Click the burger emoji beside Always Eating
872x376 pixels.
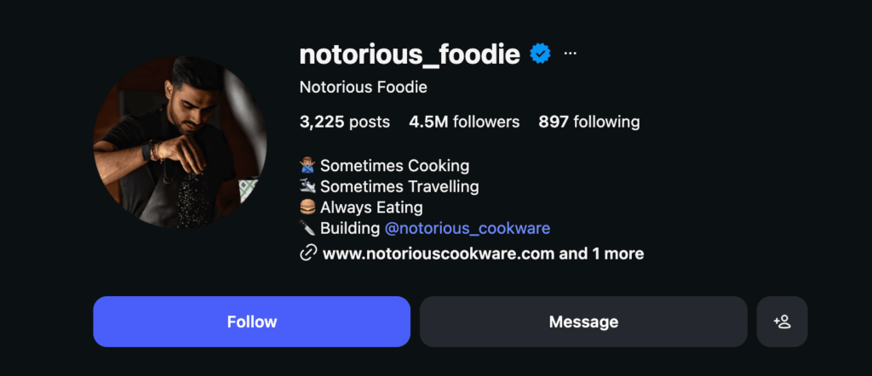click(308, 207)
